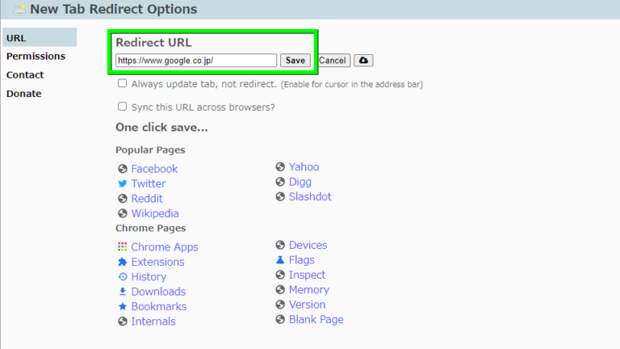Select the Yahoo popular page link
This screenshot has width=620, height=349.
tap(304, 166)
